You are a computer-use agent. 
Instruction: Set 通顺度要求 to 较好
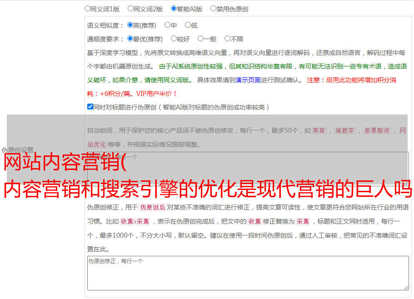(174, 39)
